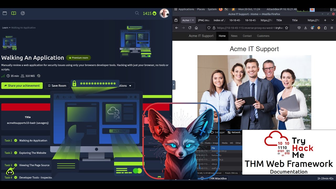This screenshot has width=336, height=189.
Task: Bookmark this page with the star
Action: (286, 28)
